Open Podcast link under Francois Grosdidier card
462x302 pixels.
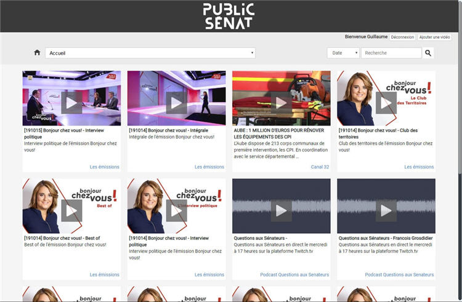[399, 274]
